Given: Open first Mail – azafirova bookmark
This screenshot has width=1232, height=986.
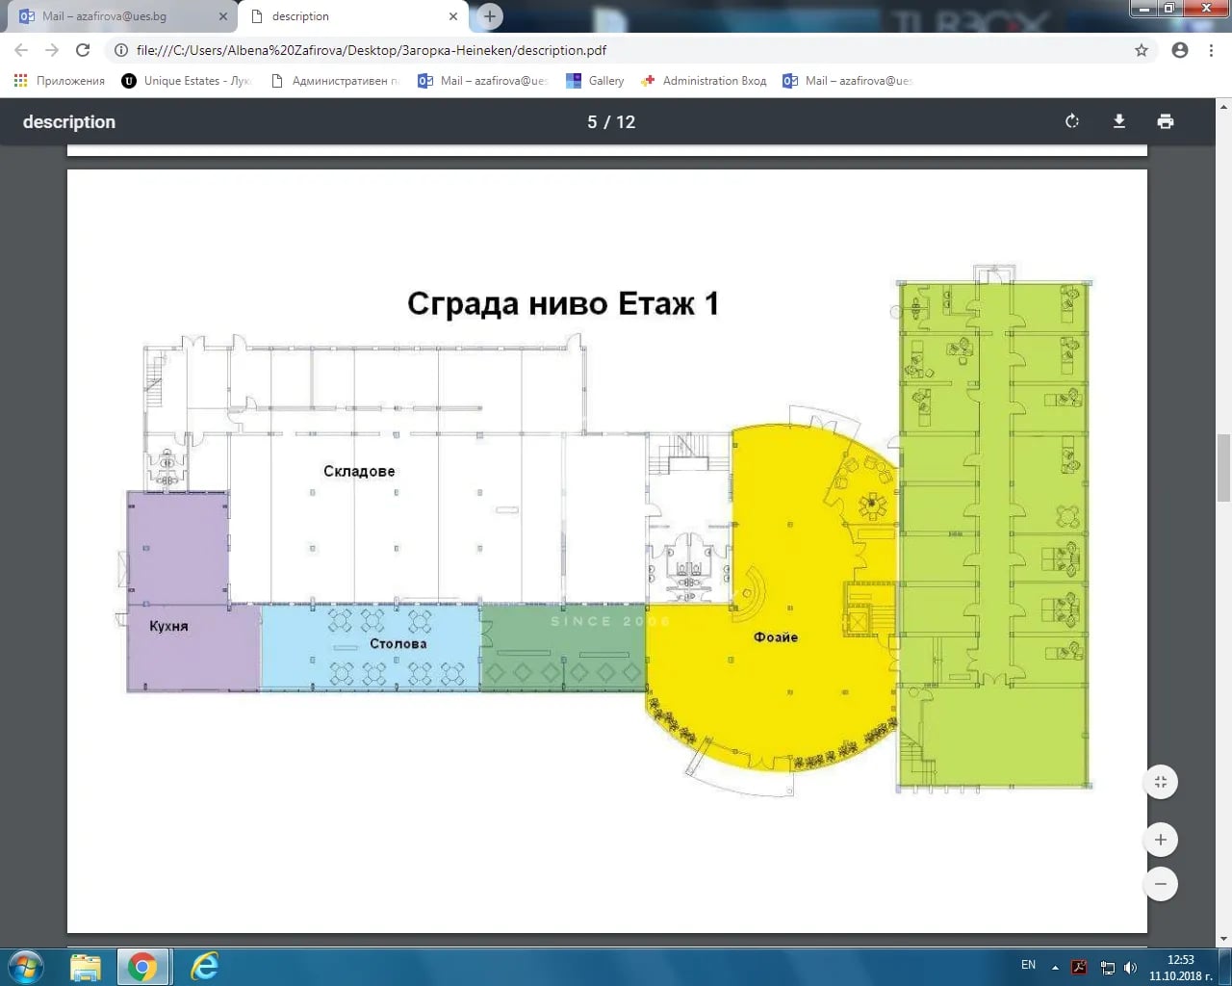Looking at the screenshot, I should (x=482, y=81).
